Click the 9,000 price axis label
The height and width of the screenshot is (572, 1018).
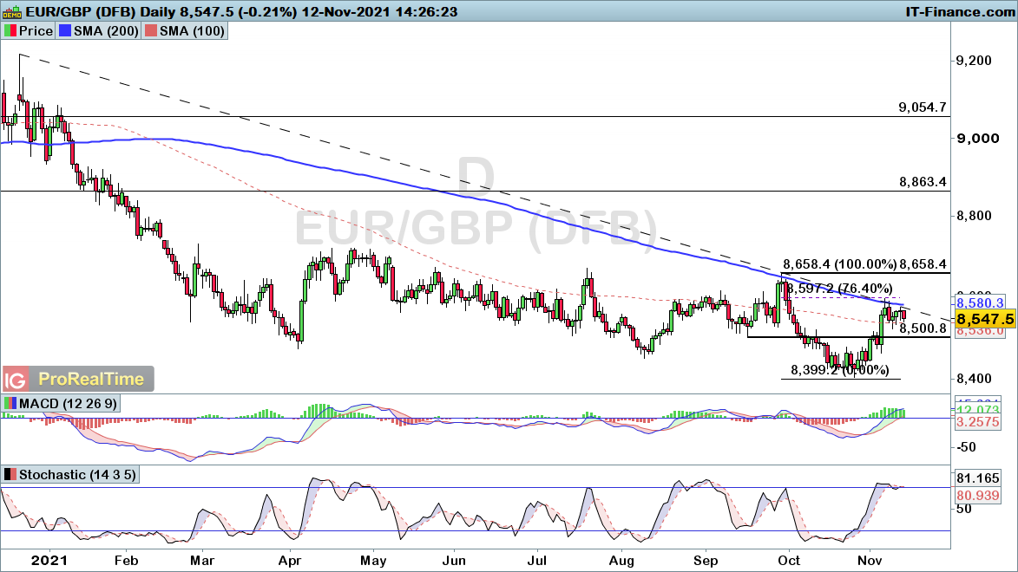977,138
